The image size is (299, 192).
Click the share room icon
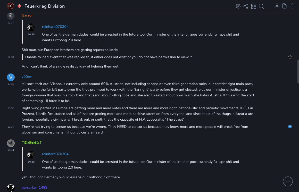(x=246, y=6)
